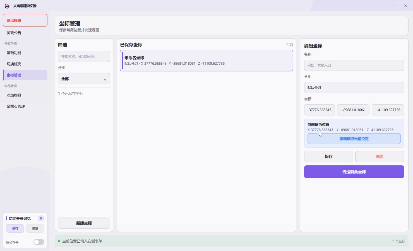Minimize the 大母鹅修改器 window
Image resolution: width=413 pixels, height=251 pixels.
394,6
